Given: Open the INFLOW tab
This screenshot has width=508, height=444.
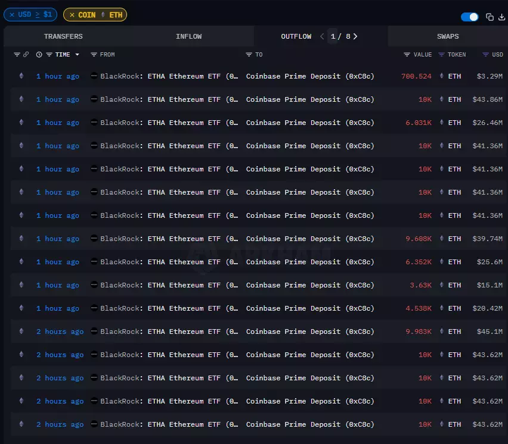Looking at the screenshot, I should pos(188,36).
